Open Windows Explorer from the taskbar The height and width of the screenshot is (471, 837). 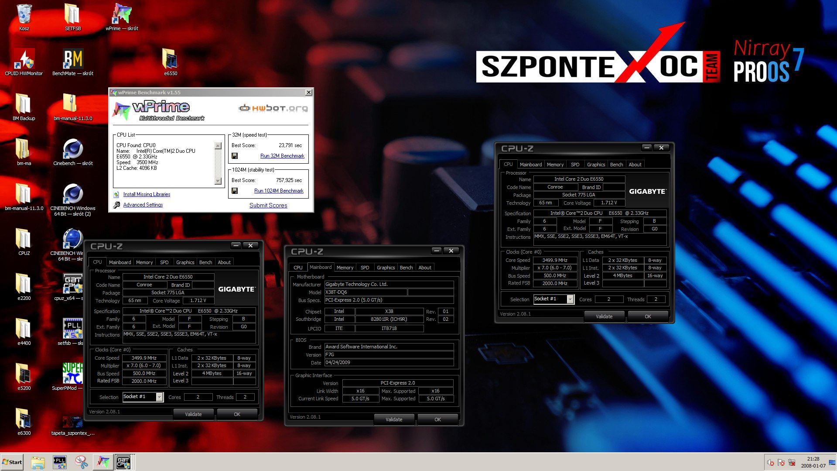point(38,462)
